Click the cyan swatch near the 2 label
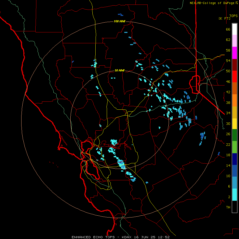This screenshot has height=239, width=239. [234, 195]
